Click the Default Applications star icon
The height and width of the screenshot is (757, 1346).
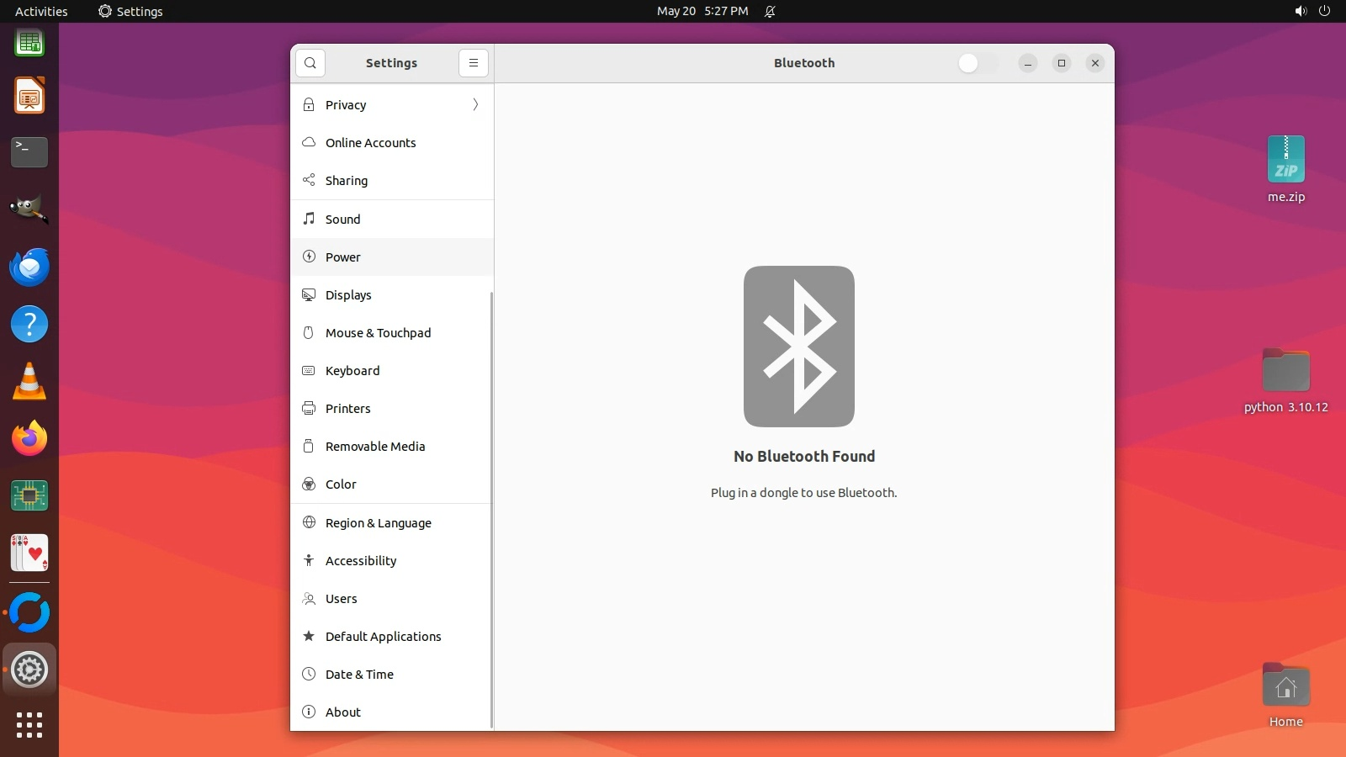309,636
